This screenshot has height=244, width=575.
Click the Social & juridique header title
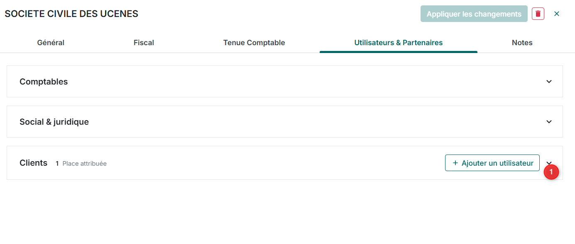click(x=54, y=122)
